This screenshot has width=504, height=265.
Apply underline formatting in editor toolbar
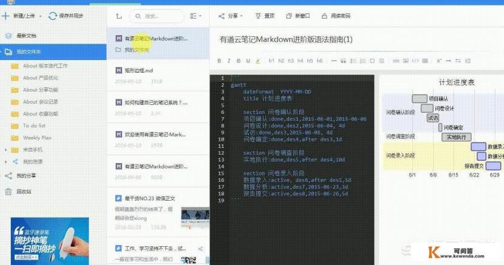click(248, 61)
